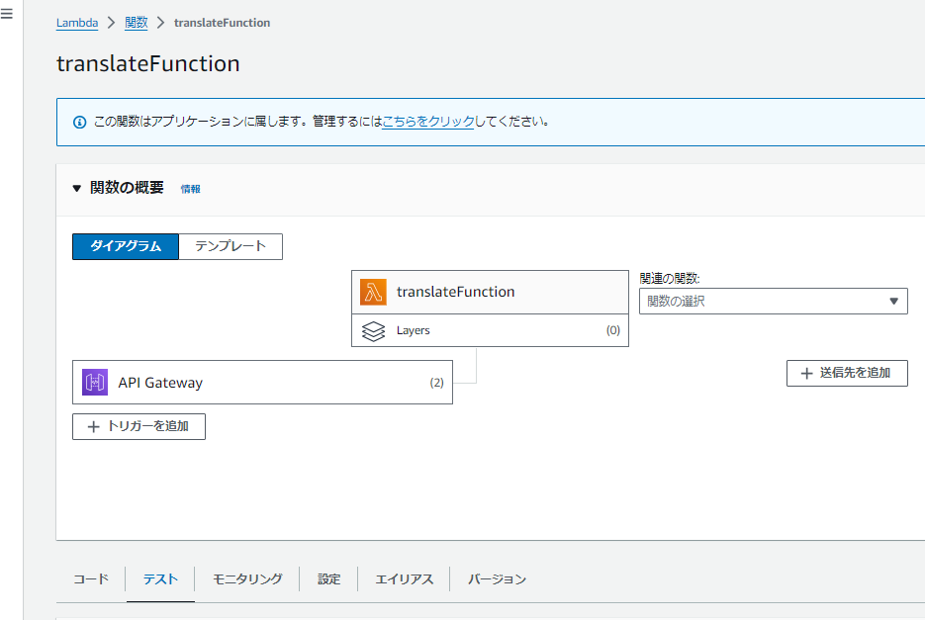Open the 情報 info link
Image resolution: width=925 pixels, height=620 pixels.
click(190, 189)
